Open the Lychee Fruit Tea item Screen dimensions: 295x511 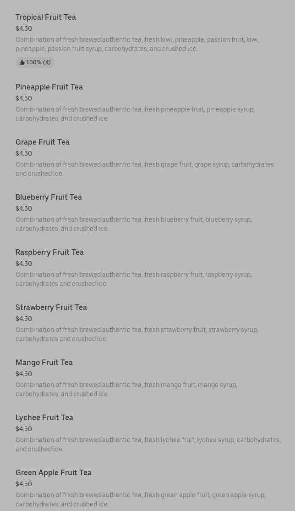click(x=44, y=418)
